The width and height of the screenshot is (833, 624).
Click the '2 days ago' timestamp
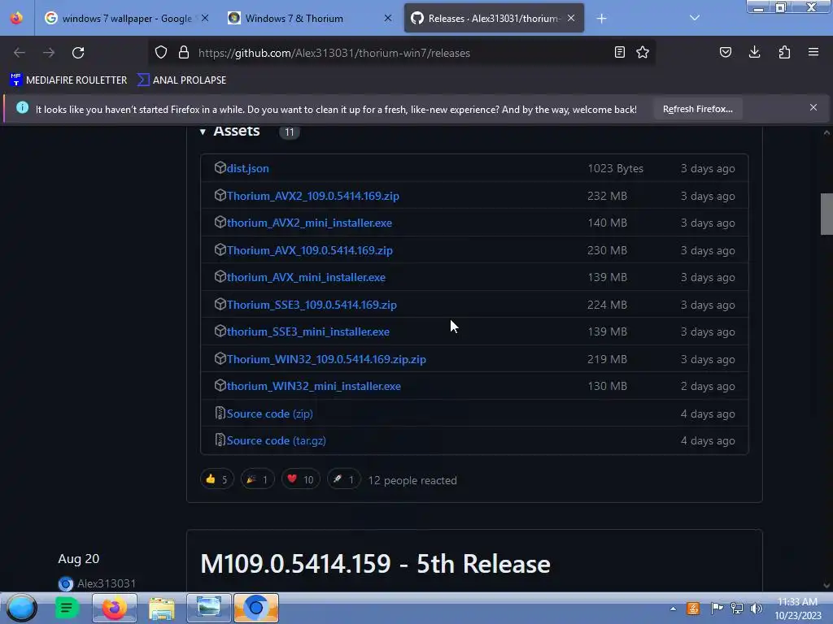click(708, 386)
